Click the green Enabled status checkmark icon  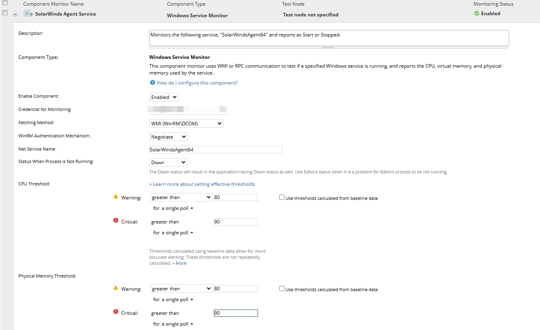click(477, 14)
